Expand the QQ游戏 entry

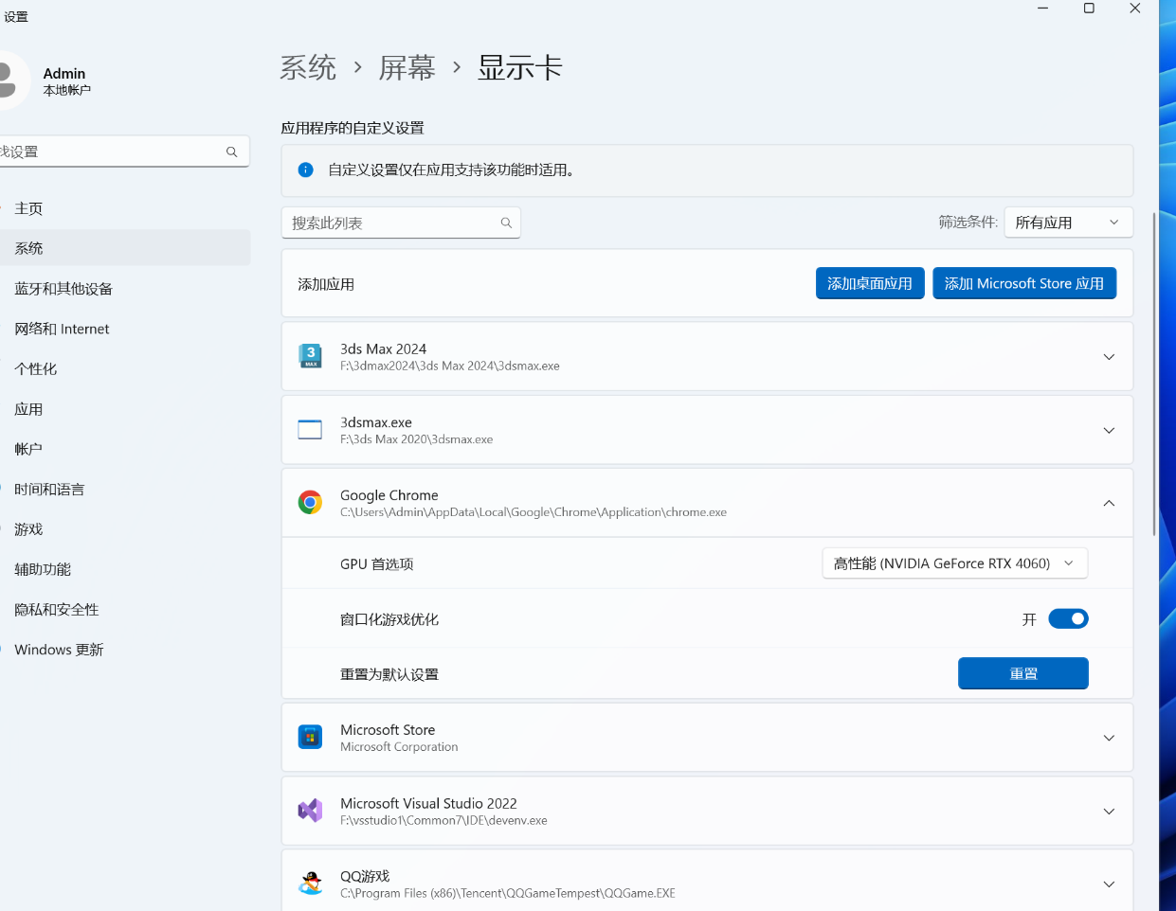click(1109, 884)
